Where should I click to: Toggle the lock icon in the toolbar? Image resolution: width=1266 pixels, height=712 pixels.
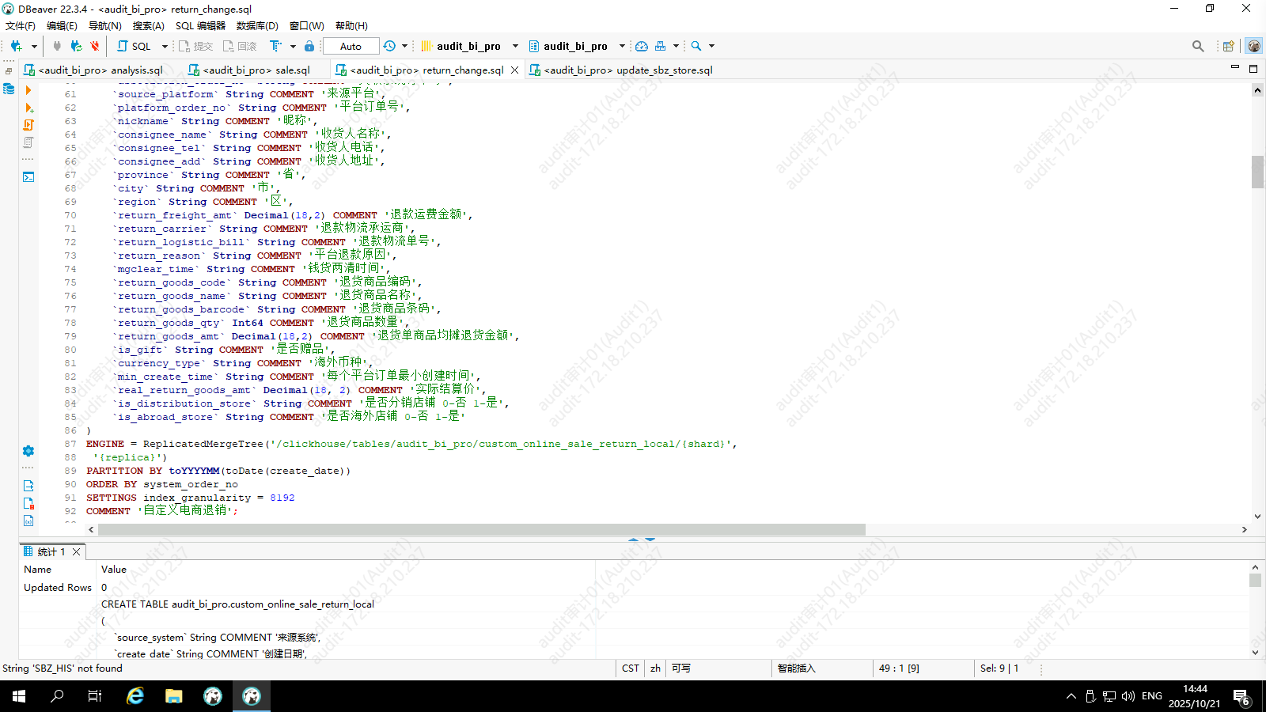pyautogui.click(x=309, y=46)
